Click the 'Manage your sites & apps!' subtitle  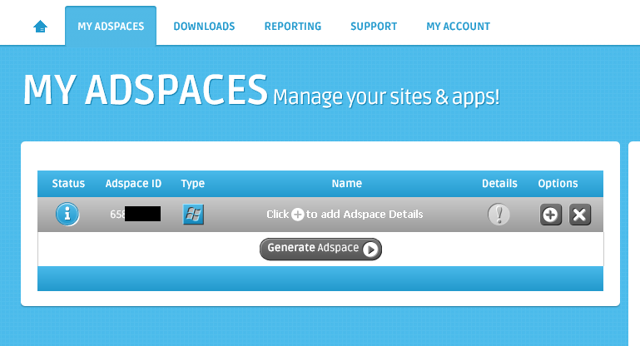pyautogui.click(x=386, y=97)
